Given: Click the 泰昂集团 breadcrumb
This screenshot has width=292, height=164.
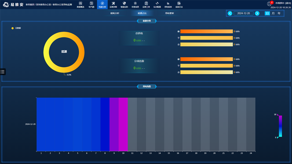Looking at the screenshot, I should pos(30,4).
